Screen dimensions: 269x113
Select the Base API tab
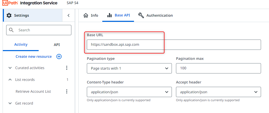118,15
